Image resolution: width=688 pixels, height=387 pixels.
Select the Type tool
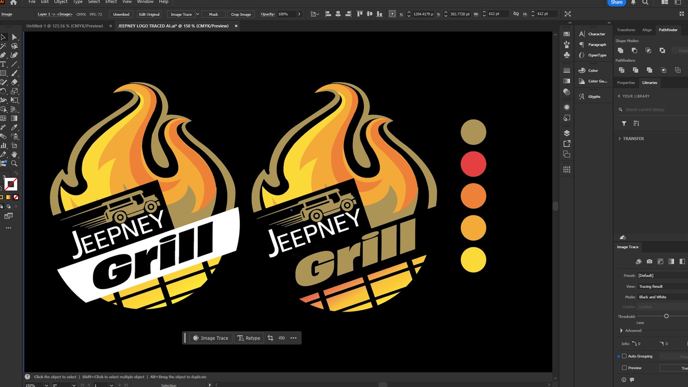[x=3, y=64]
